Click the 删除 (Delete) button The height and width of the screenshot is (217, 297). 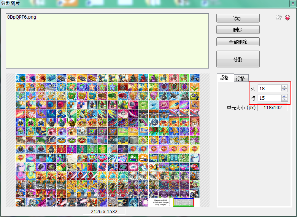click(x=238, y=30)
